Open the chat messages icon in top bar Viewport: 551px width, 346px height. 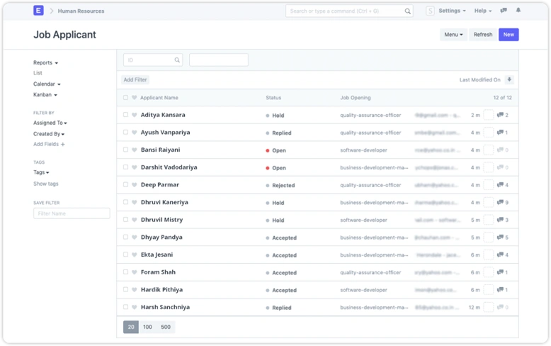(504, 11)
